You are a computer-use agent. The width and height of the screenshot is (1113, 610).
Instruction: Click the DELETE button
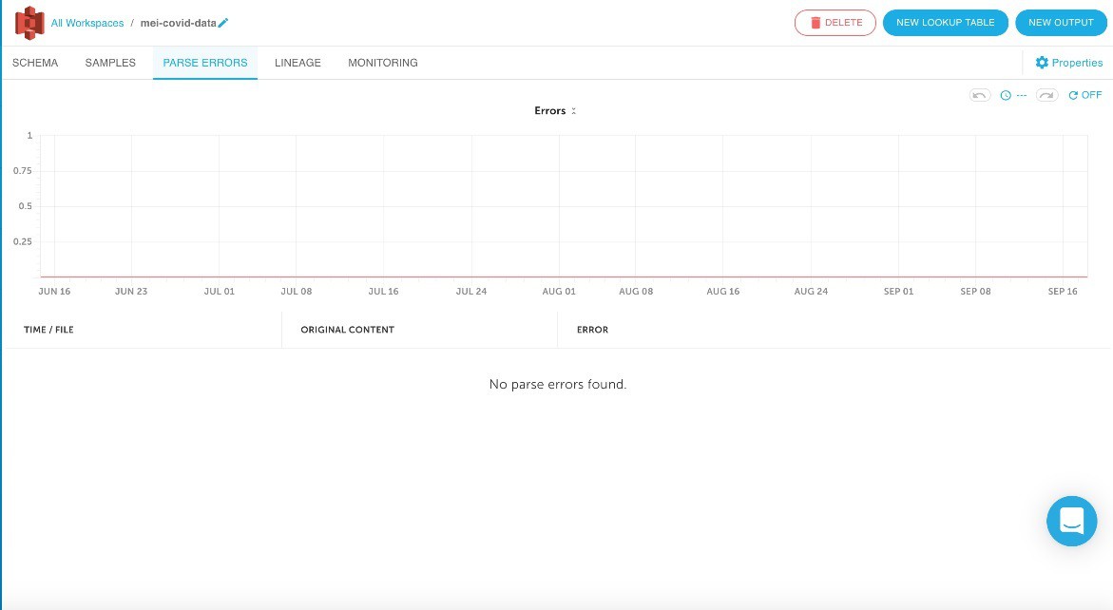835,23
